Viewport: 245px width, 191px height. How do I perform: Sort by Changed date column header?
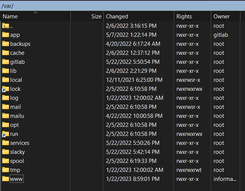117,17
